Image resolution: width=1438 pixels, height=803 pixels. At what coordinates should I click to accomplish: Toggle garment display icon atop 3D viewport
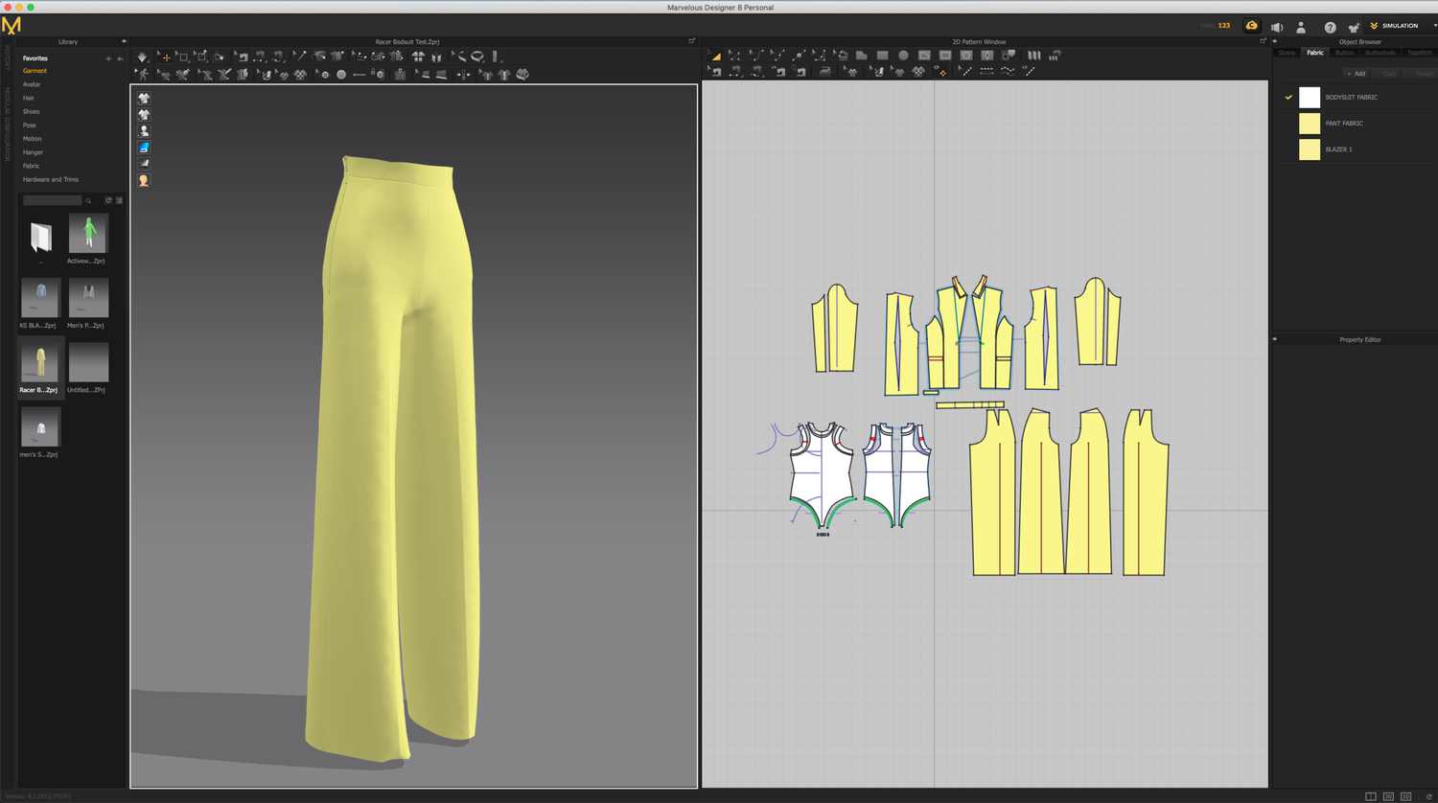tap(144, 98)
